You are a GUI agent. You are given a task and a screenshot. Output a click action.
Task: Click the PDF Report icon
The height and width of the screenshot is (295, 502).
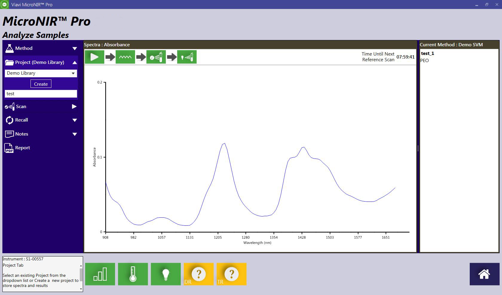(x=9, y=148)
